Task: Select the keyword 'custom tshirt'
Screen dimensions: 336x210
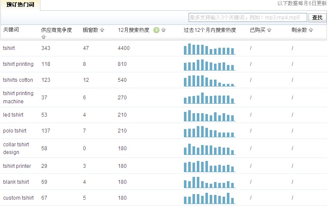Action: (18, 198)
